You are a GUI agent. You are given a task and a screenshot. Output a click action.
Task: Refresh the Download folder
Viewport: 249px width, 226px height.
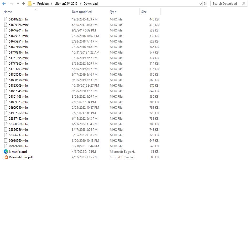[205, 4]
